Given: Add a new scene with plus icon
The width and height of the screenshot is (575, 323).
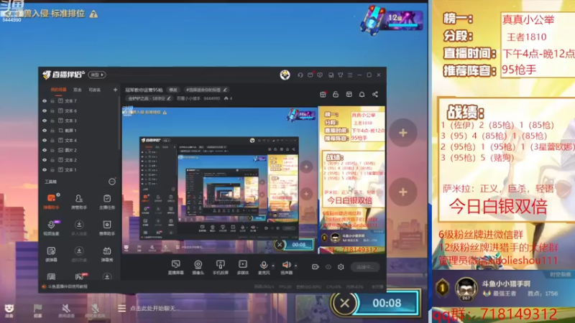Looking at the screenshot, I should coord(115,90).
